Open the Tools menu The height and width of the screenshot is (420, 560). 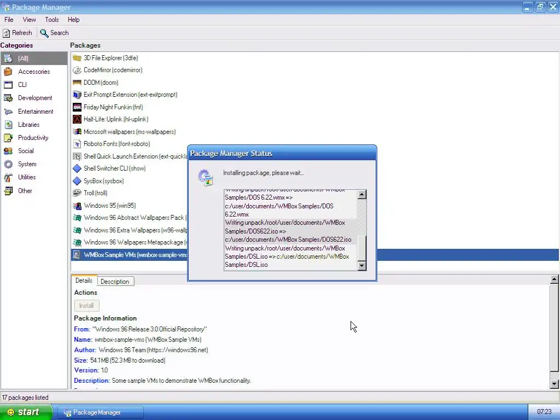pos(52,20)
